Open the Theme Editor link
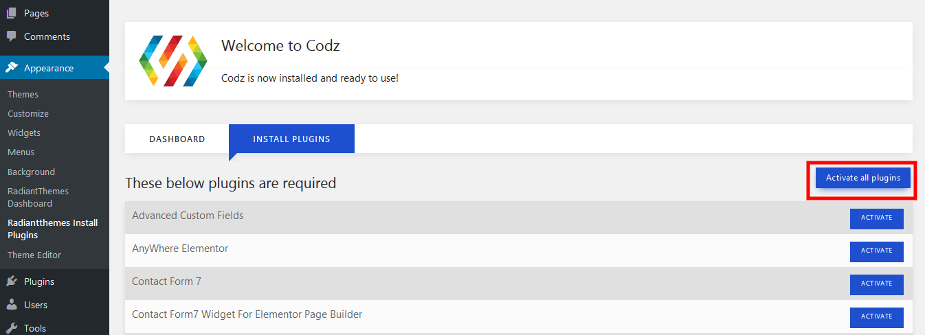Image resolution: width=925 pixels, height=335 pixels. coord(34,255)
